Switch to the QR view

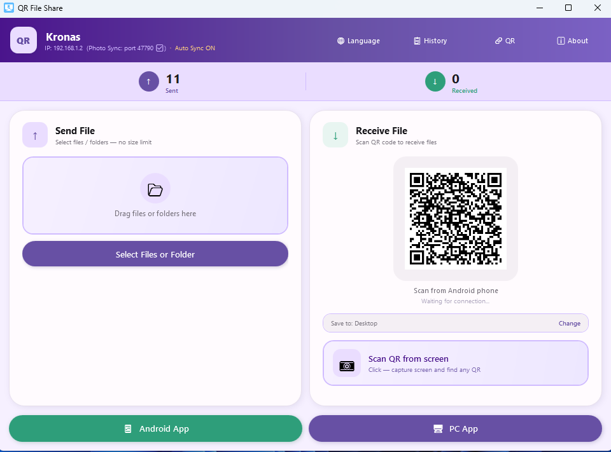(x=505, y=41)
